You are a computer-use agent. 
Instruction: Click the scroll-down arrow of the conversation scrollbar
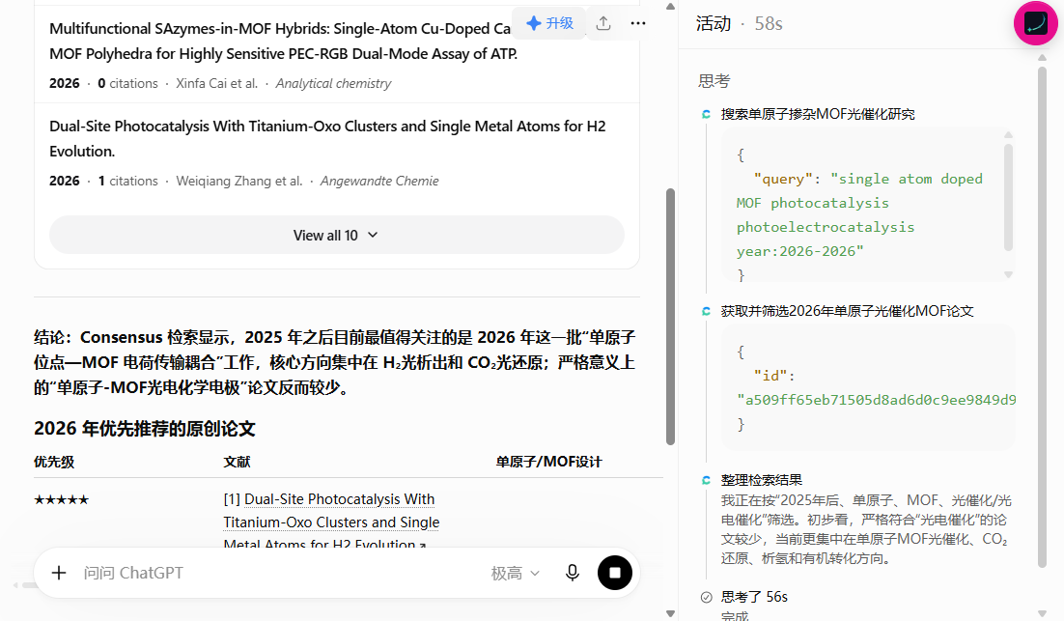[x=670, y=613]
